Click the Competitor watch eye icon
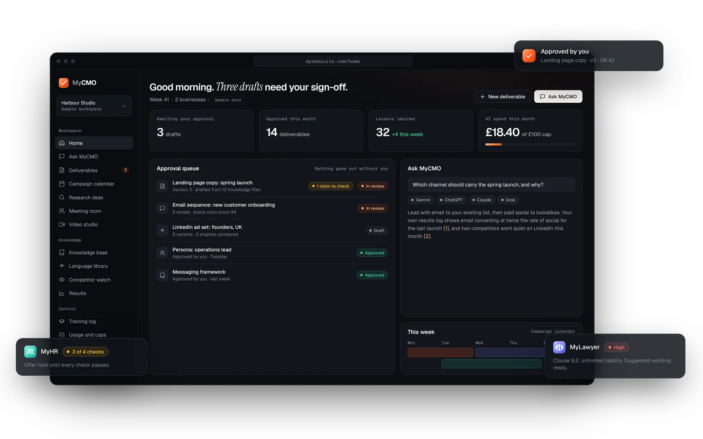The height and width of the screenshot is (439, 703). (62, 280)
